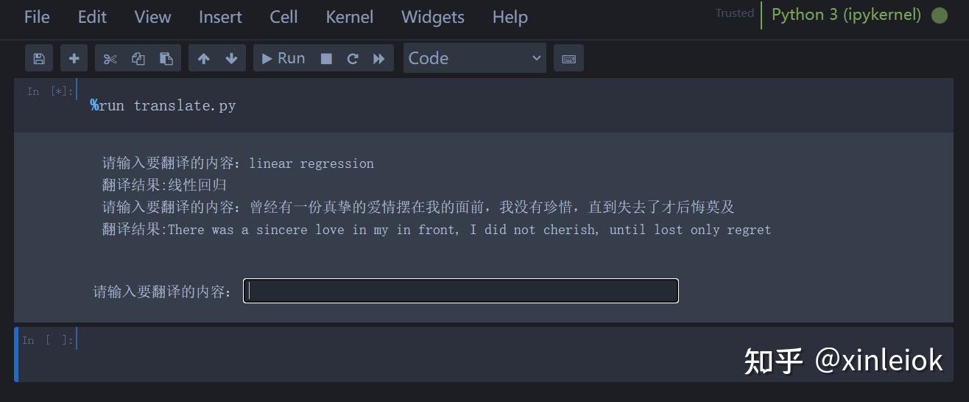Restart the kernel circular arrow icon
The image size is (969, 402).
(x=353, y=58)
